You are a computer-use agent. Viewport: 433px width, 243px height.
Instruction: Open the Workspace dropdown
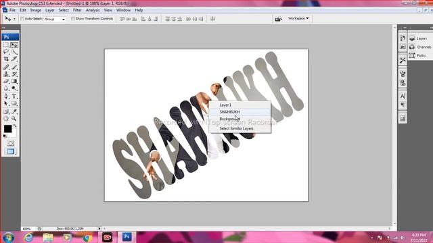click(x=298, y=18)
